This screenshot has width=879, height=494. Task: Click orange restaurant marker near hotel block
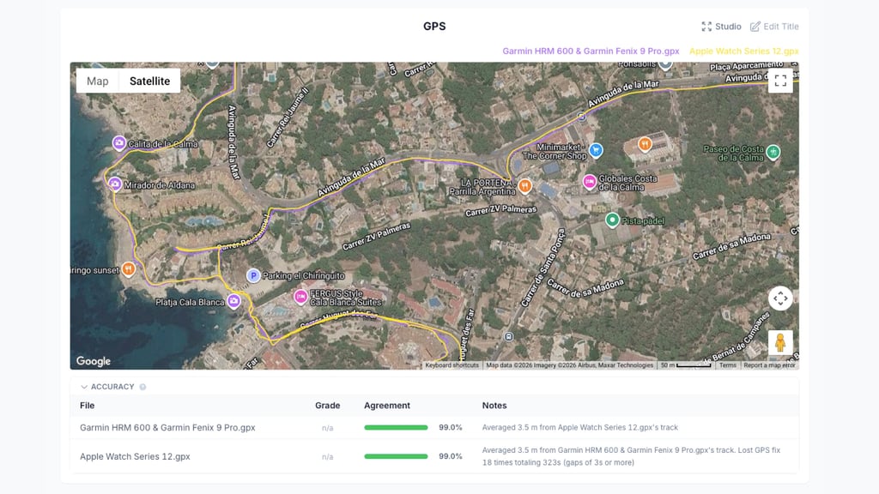(645, 144)
